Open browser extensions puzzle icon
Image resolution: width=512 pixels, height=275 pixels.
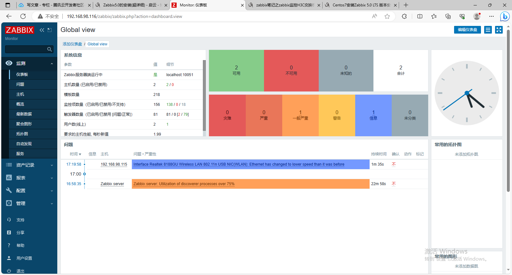[x=404, y=16]
